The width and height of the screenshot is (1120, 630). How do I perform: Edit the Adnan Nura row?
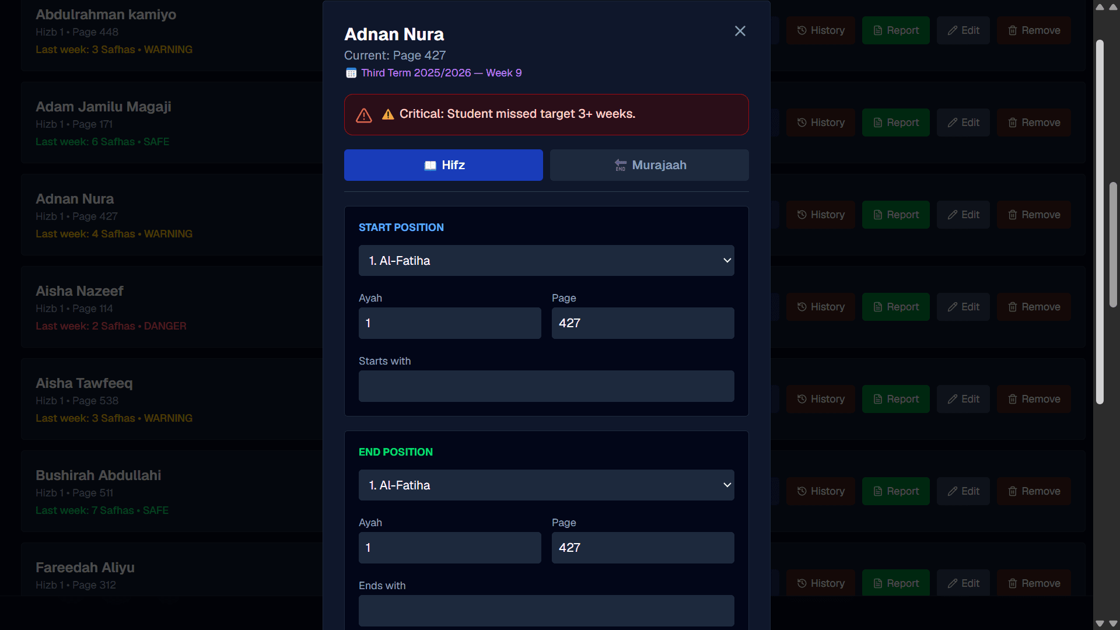click(x=963, y=215)
